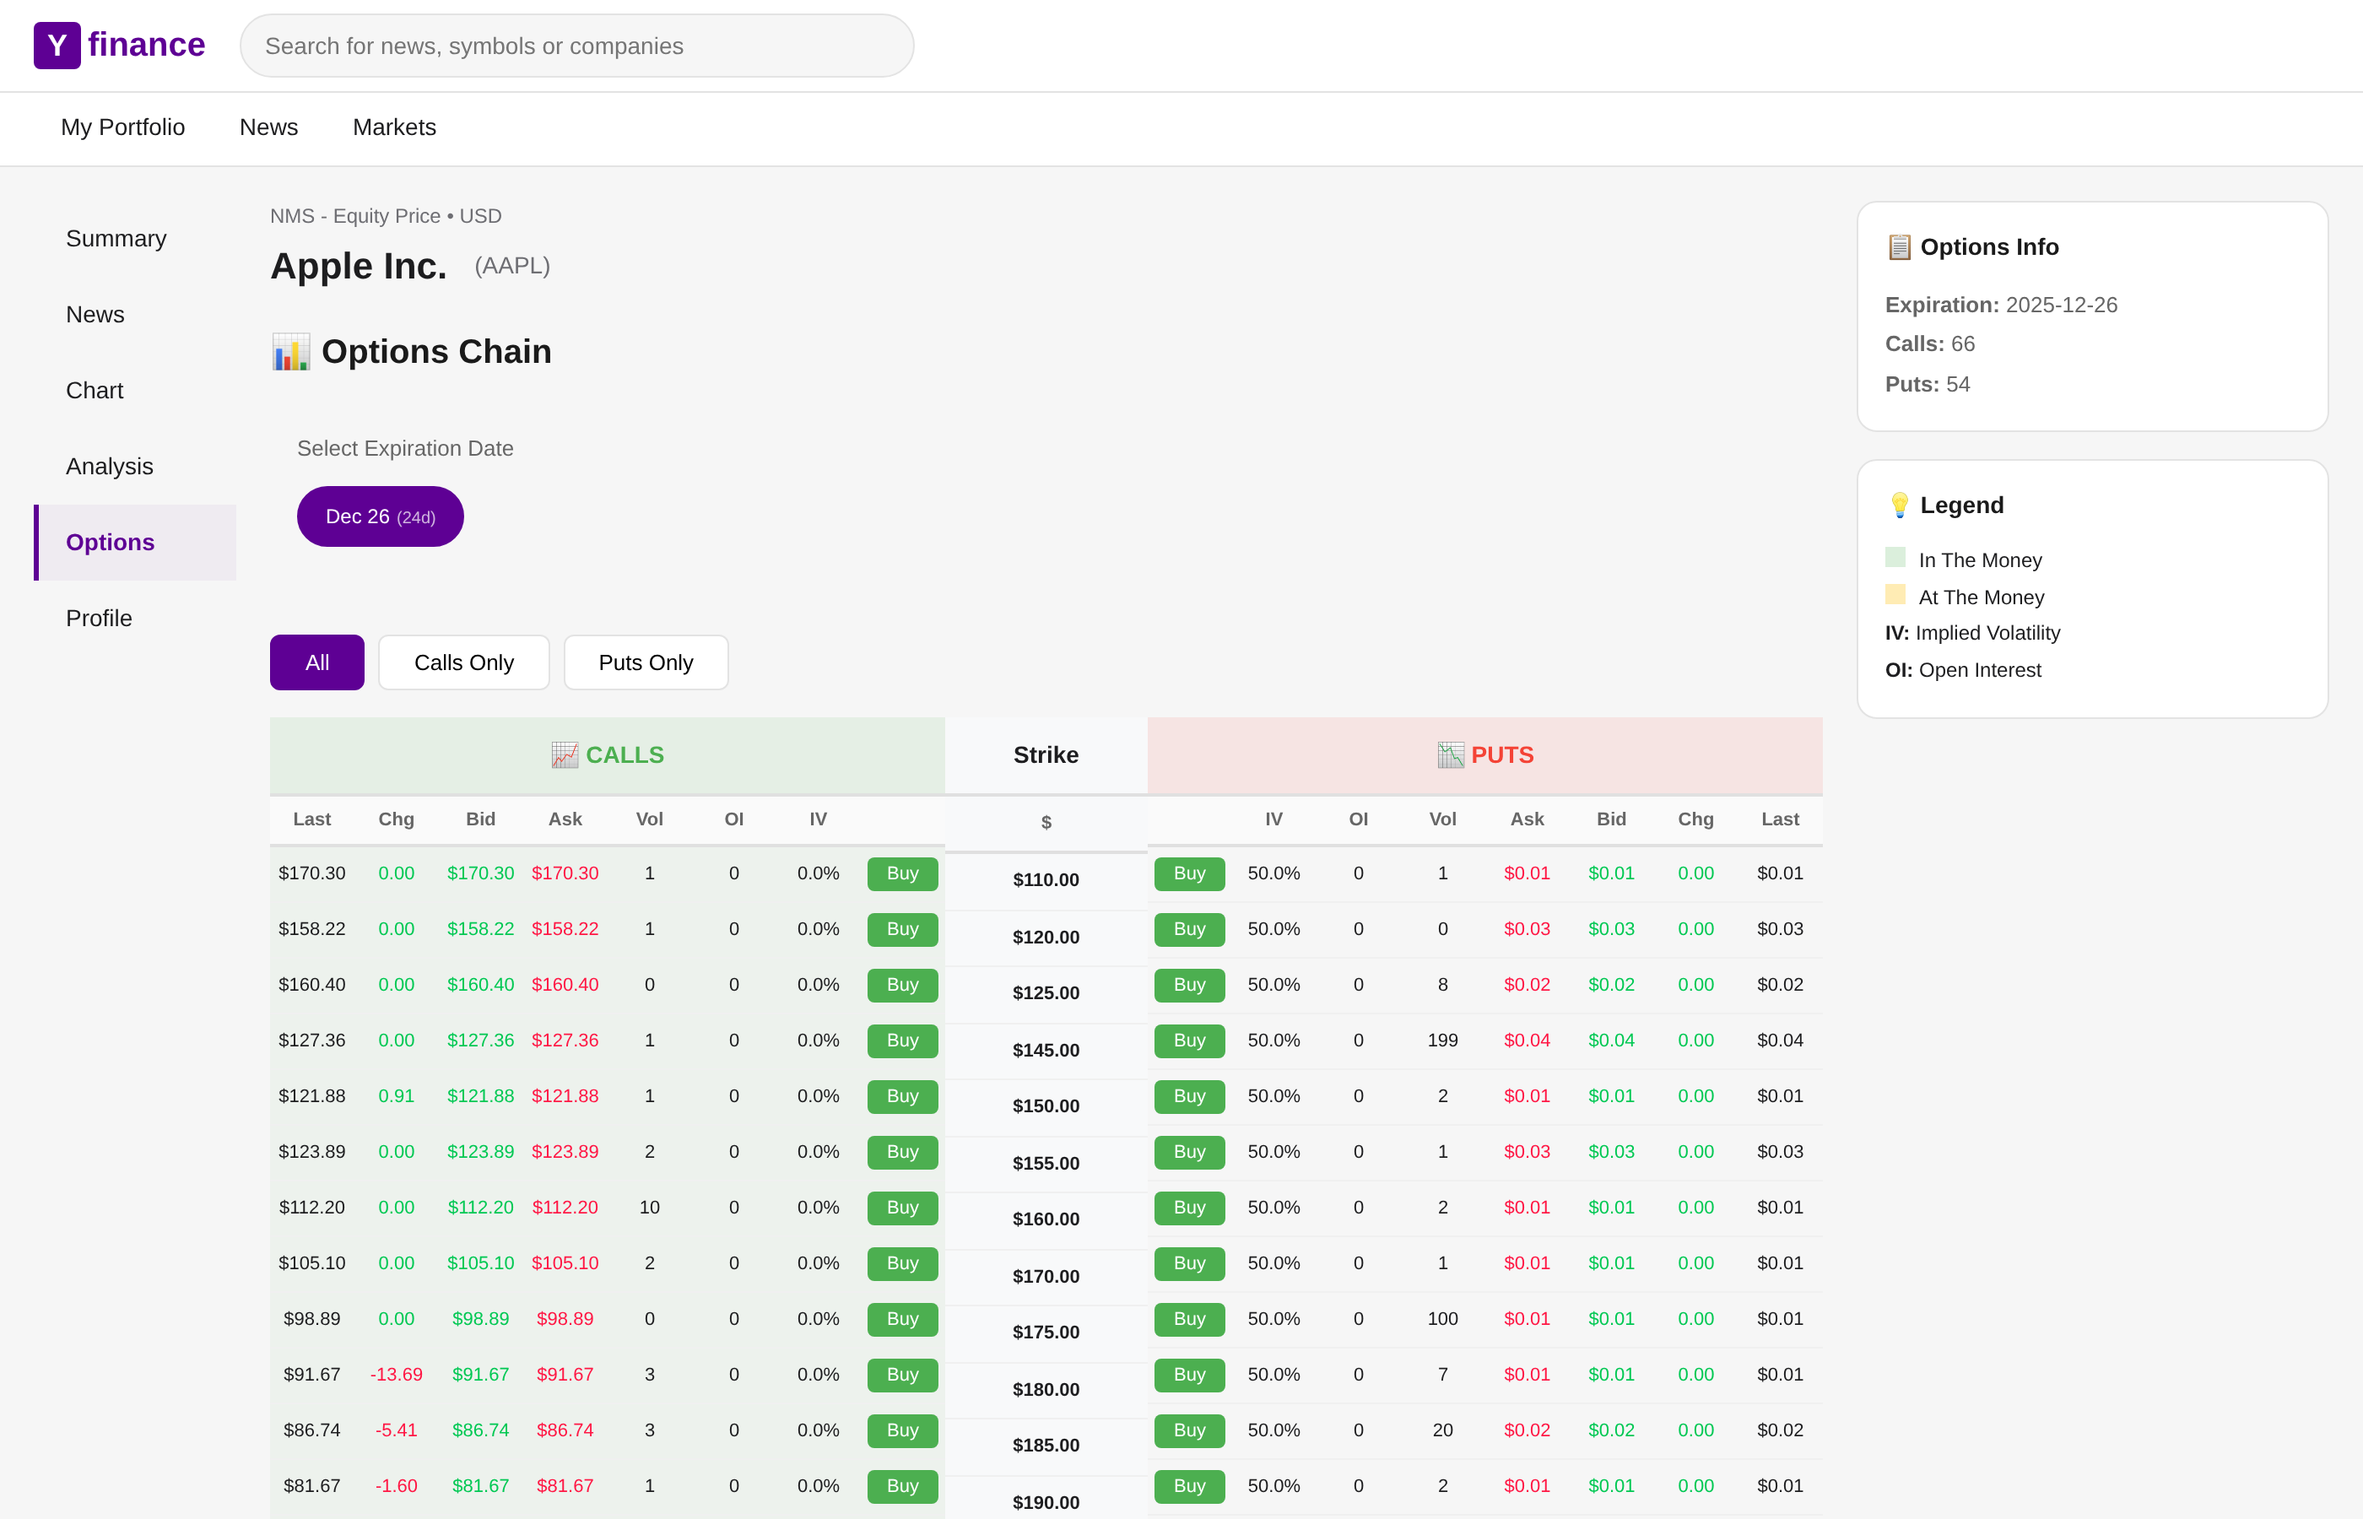Click the call change value -13.69

pyautogui.click(x=397, y=1375)
